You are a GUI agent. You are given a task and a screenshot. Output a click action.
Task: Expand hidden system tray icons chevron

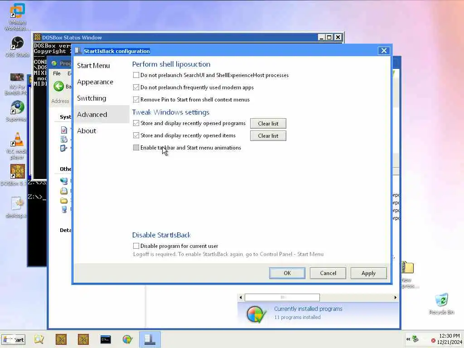click(408, 339)
